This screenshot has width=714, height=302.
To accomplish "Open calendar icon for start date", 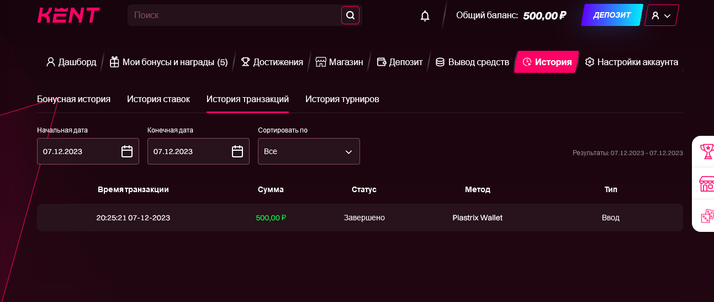I will coord(127,151).
